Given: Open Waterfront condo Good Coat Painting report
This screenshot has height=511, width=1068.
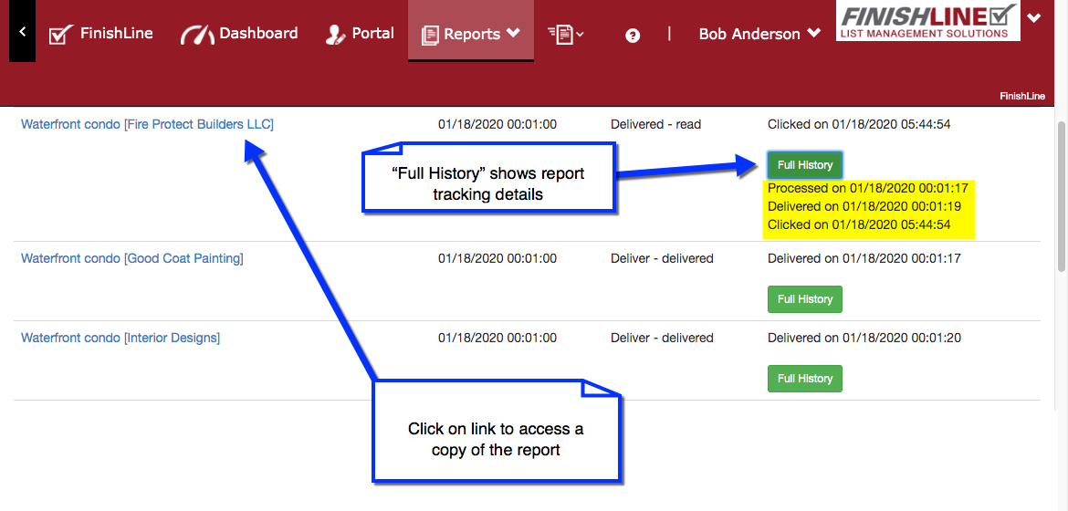Looking at the screenshot, I should (131, 258).
